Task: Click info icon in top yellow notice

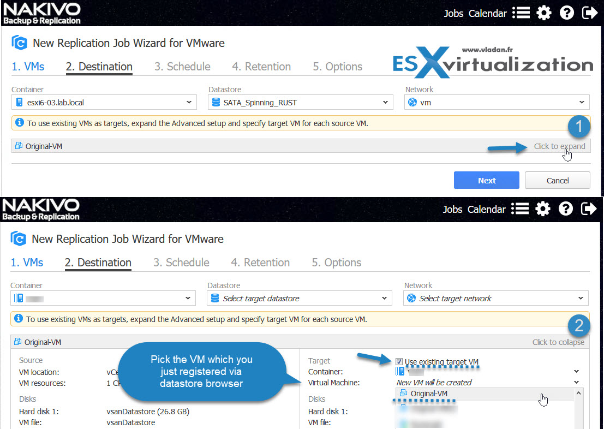Action: click(x=19, y=123)
